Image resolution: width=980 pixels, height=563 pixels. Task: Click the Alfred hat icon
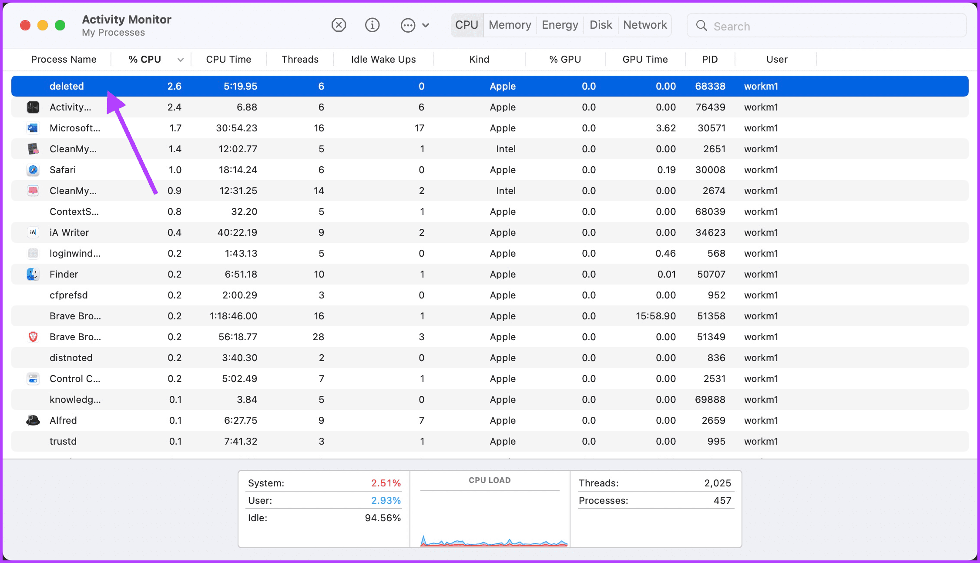click(33, 420)
